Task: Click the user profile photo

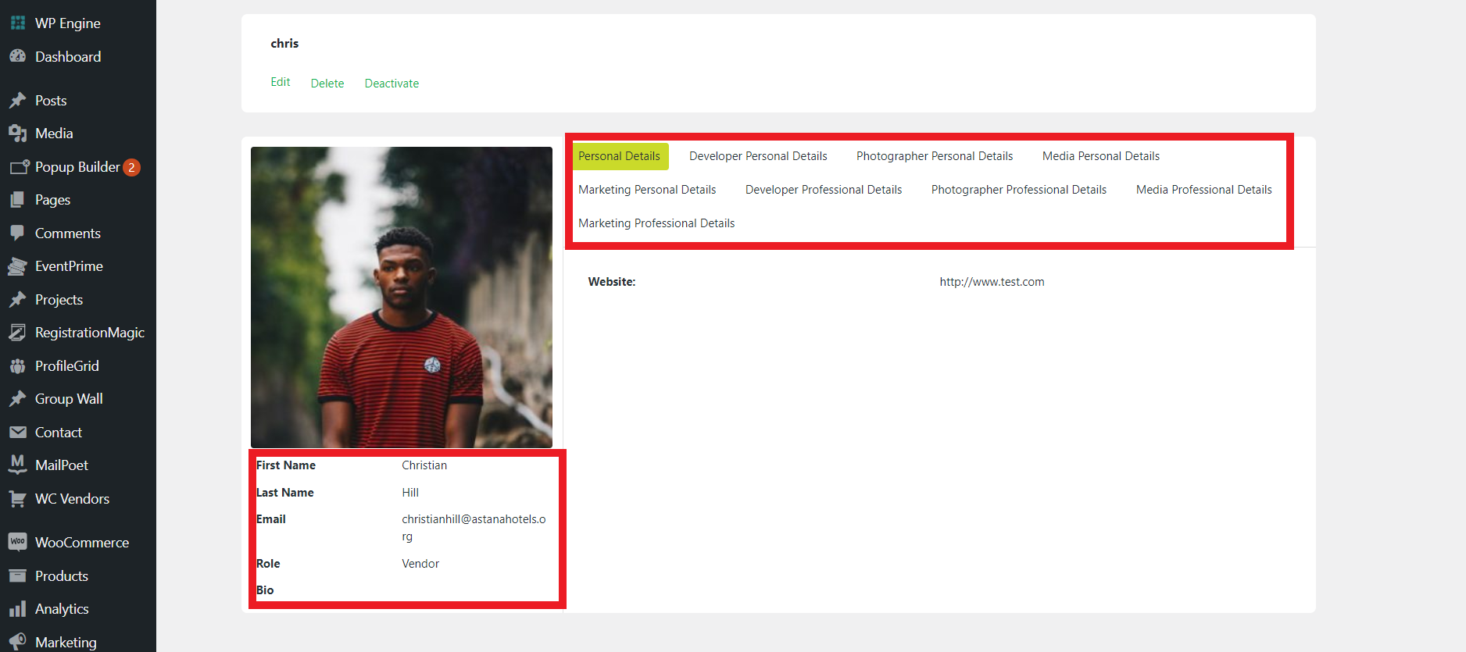Action: tap(402, 297)
